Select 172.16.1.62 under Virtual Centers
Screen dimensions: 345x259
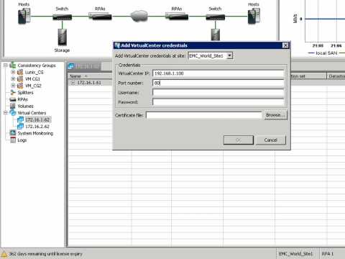(x=37, y=119)
